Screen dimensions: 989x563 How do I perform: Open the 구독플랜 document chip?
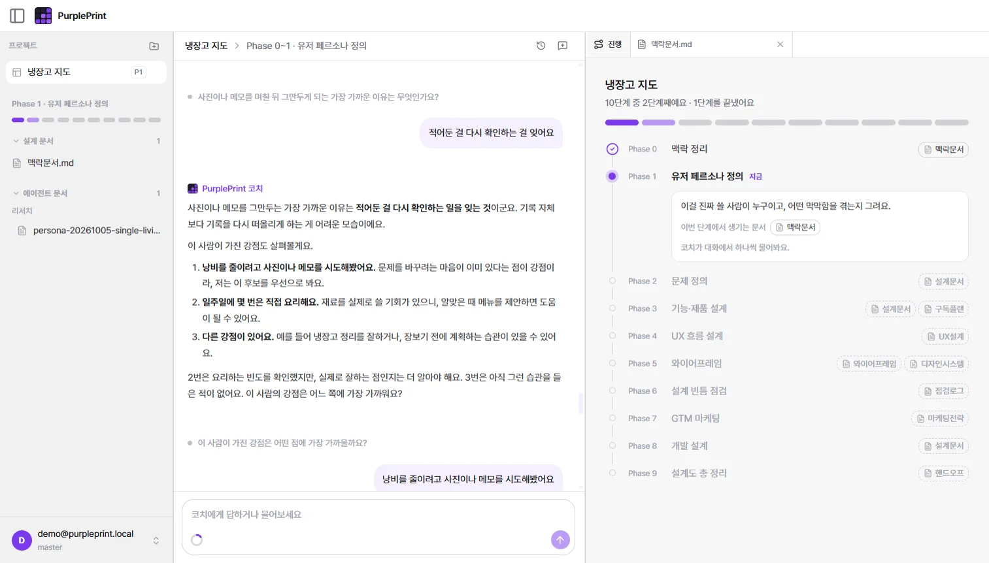pos(943,309)
